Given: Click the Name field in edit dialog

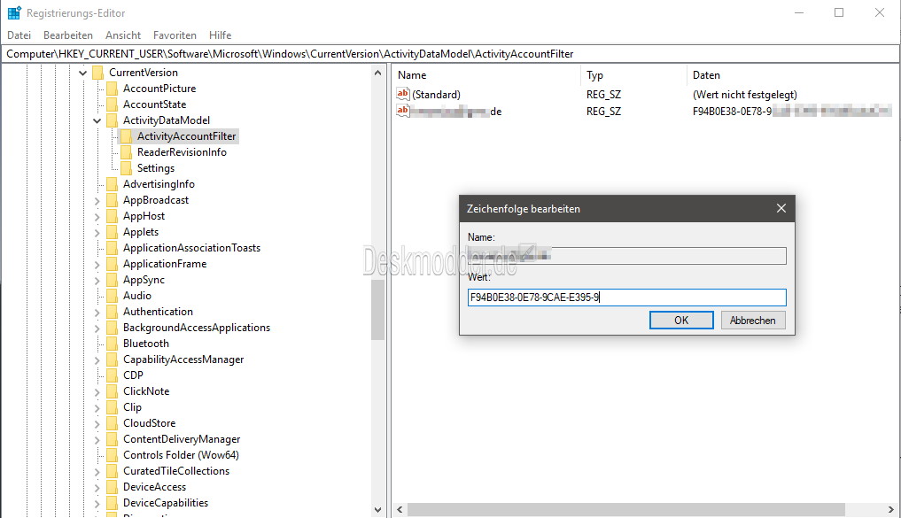Looking at the screenshot, I should click(627, 256).
